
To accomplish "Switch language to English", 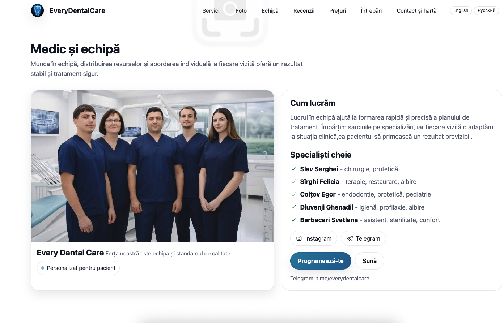I will (x=461, y=10).
